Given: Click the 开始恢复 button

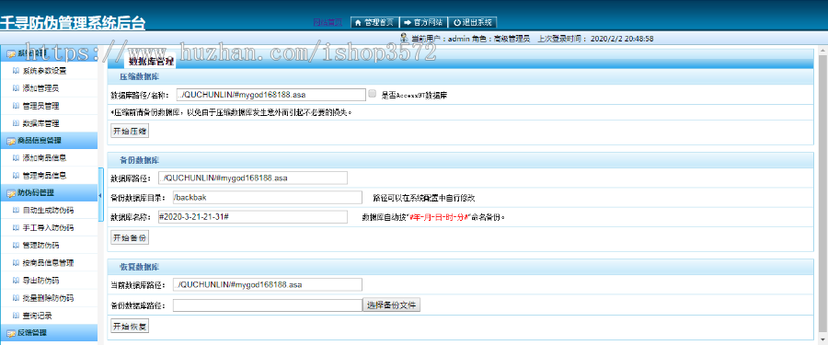Looking at the screenshot, I should click(x=130, y=327).
